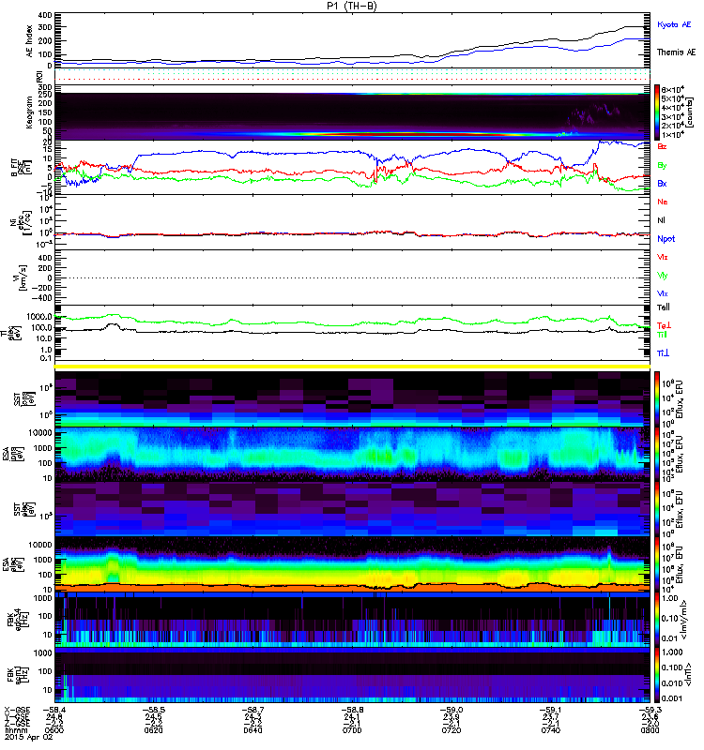Click inside the ESA electron spectrogram panel
The height and width of the screenshot is (750, 704).
[x=352, y=564]
